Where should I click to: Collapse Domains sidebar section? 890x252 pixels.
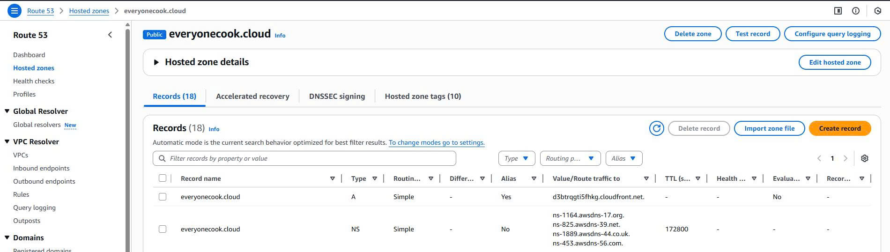coord(7,237)
